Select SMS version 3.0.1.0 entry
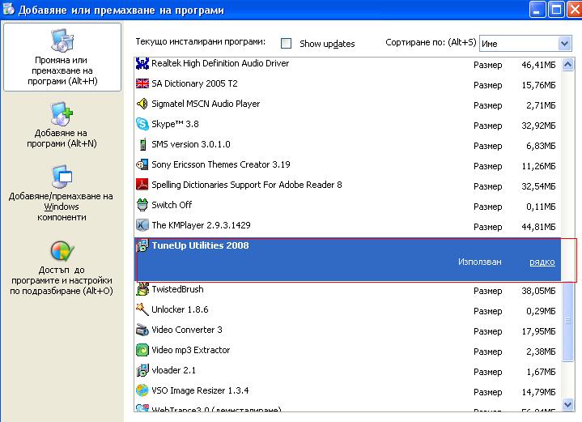 [x=347, y=144]
